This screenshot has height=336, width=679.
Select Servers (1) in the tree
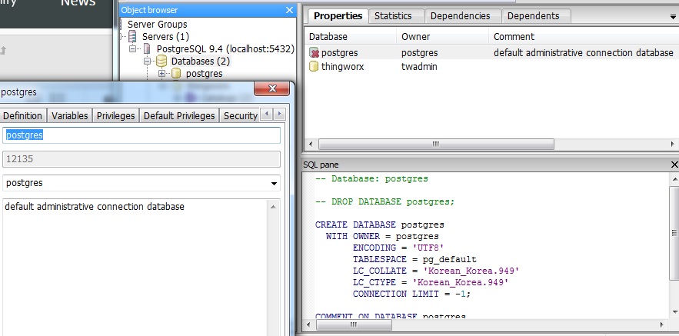pyautogui.click(x=165, y=36)
